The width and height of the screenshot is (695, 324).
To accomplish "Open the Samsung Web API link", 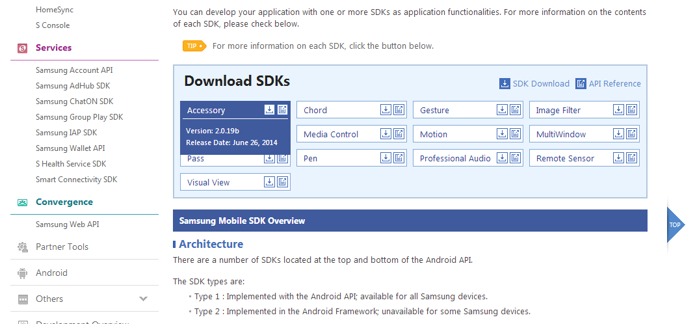I will coord(68,224).
